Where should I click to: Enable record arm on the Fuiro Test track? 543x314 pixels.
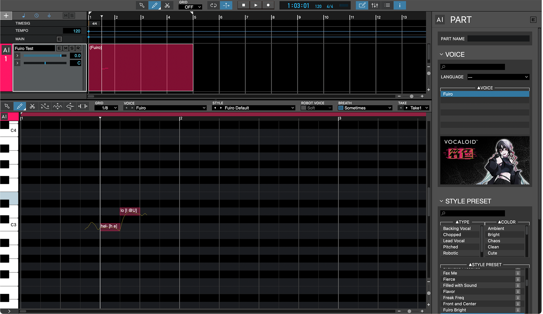(x=78, y=48)
